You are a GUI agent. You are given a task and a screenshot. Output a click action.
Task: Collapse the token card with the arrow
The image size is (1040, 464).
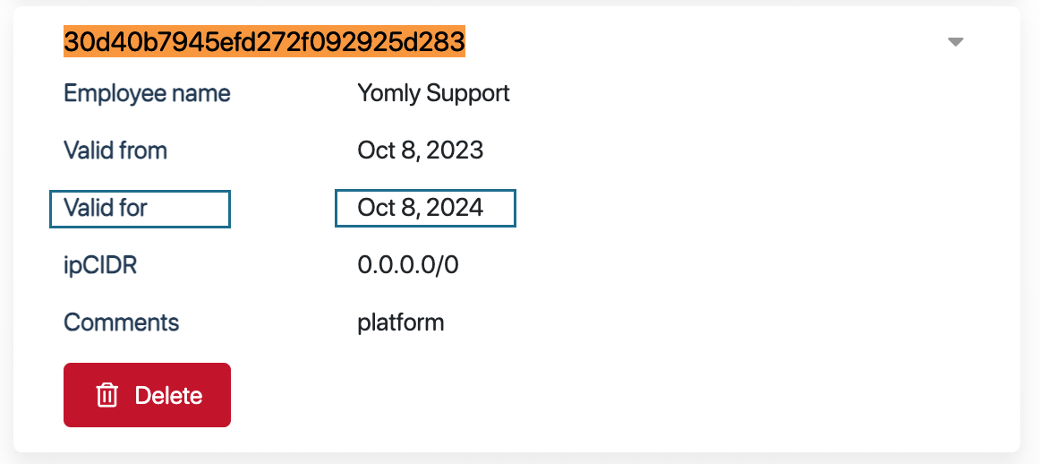(955, 42)
